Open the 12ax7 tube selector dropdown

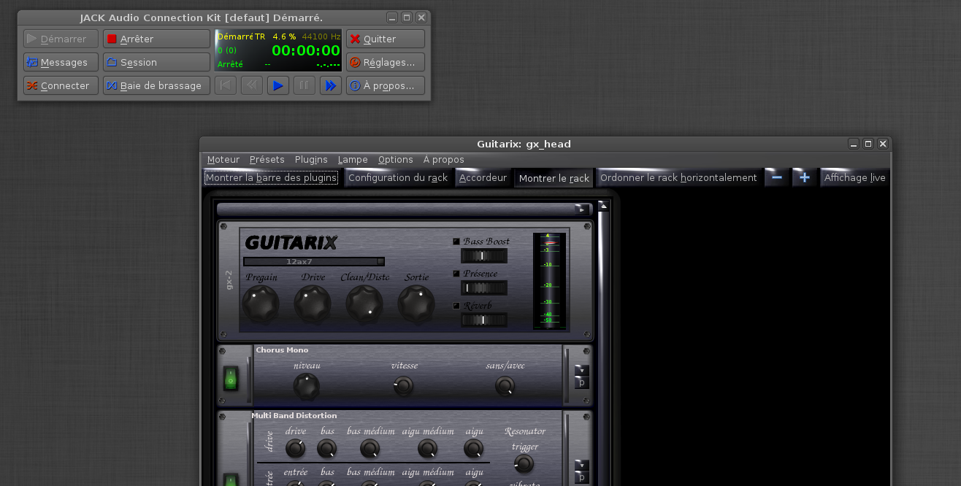click(314, 261)
